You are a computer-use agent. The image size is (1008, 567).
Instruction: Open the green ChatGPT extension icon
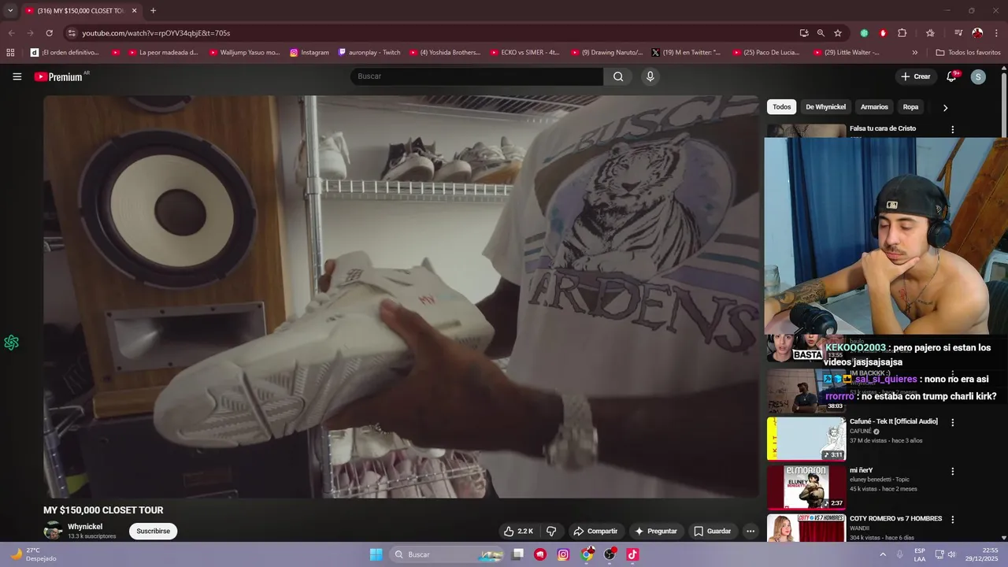coord(864,33)
